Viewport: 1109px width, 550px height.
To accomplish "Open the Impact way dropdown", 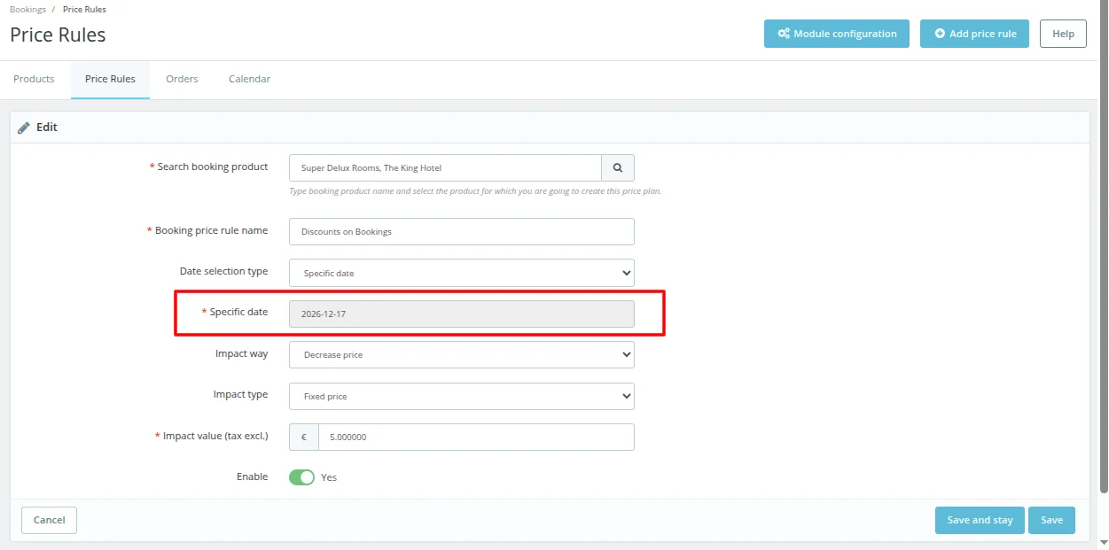I will click(462, 354).
